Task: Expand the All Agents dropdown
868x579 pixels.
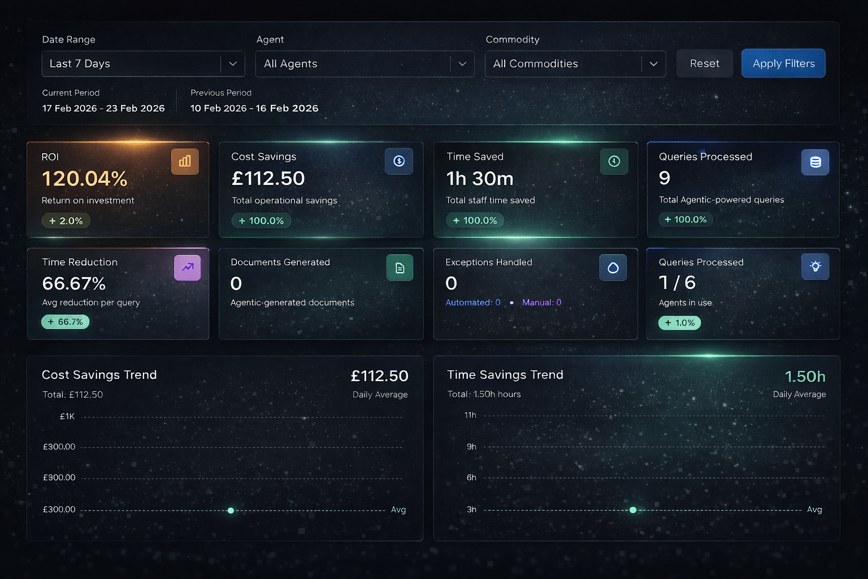Action: pyautogui.click(x=364, y=64)
